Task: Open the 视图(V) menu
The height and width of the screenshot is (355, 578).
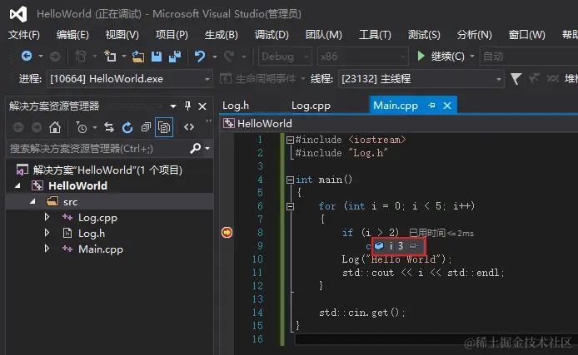Action: [122, 35]
